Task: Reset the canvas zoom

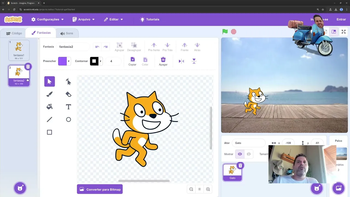Action: [200, 189]
